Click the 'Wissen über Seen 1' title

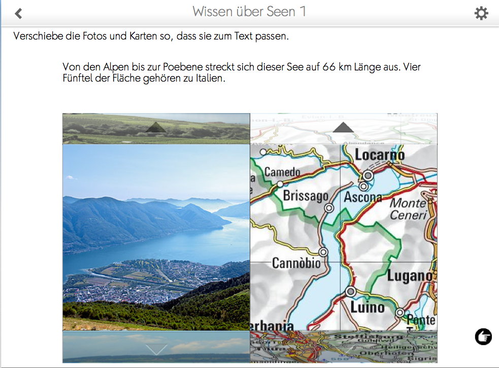[249, 12]
